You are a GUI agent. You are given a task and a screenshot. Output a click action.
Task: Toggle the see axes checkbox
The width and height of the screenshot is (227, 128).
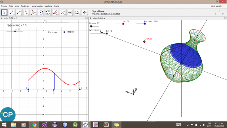(x=91, y=30)
